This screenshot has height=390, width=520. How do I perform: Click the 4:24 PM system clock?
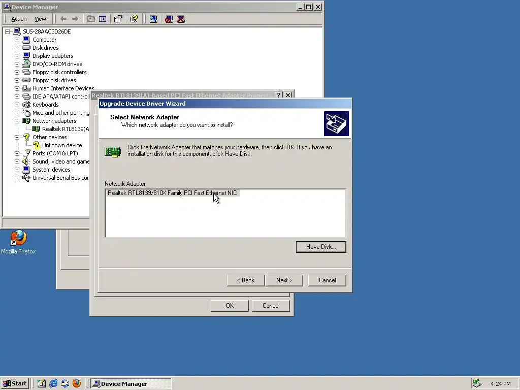tap(500, 384)
